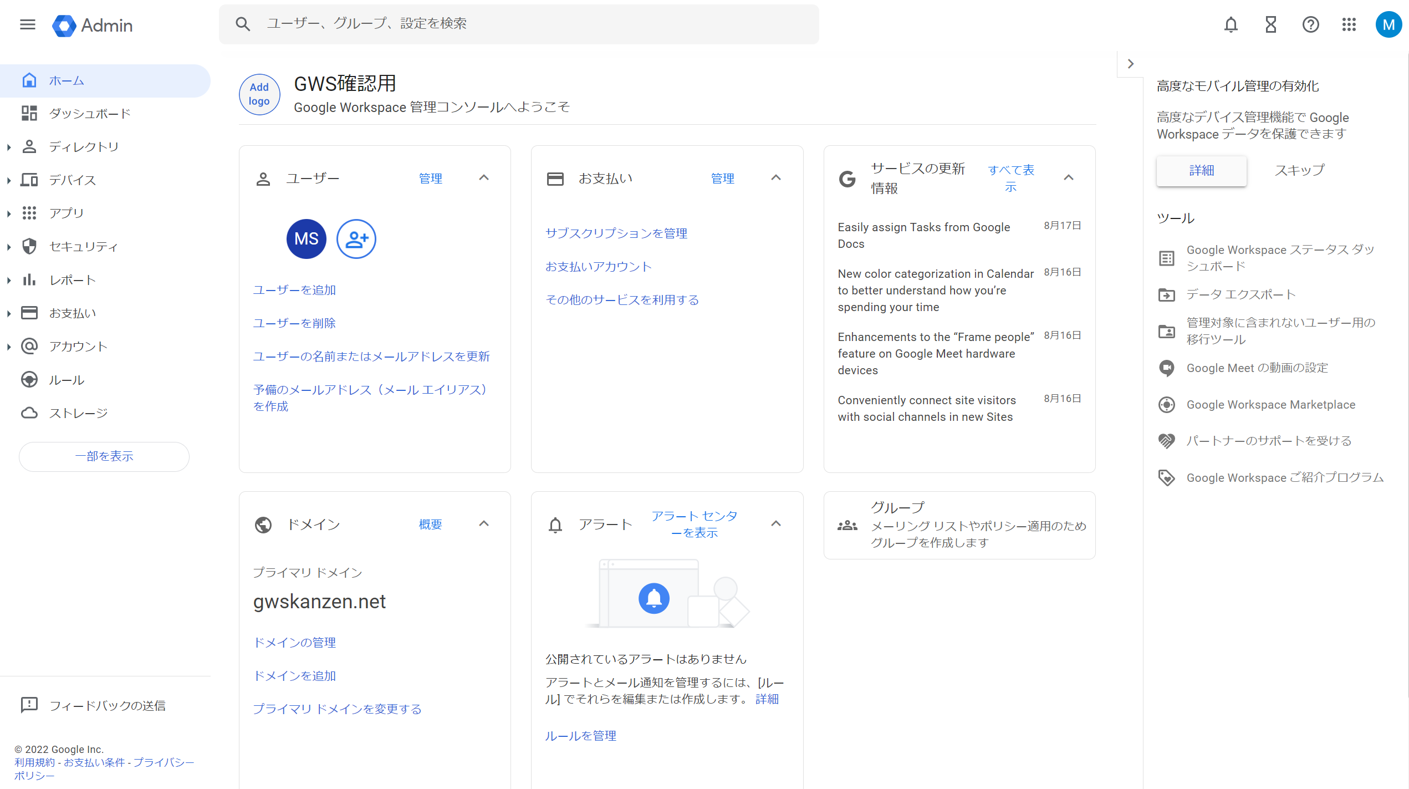This screenshot has width=1409, height=789.
Task: Click the 一部を表示 button
Action: [104, 456]
